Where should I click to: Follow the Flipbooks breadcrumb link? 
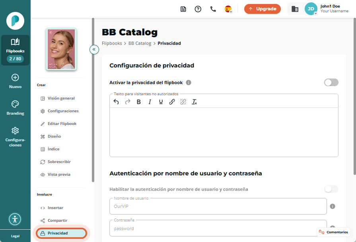[x=112, y=43]
